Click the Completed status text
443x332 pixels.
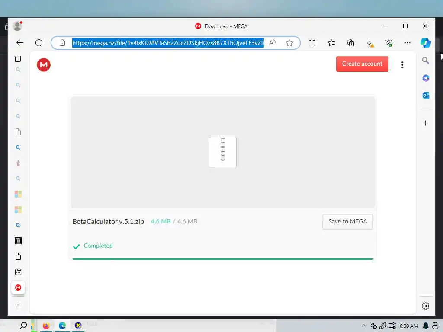click(x=98, y=246)
